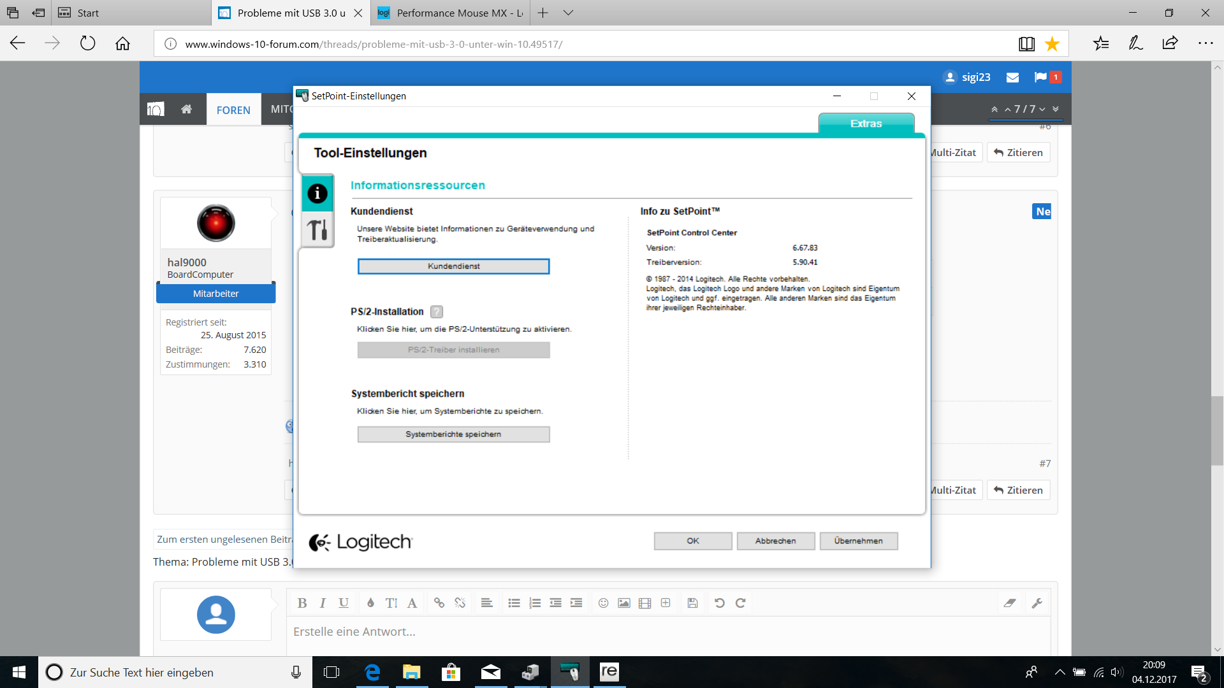Toggle italic in the reply editor
The image size is (1224, 688).
(x=323, y=603)
